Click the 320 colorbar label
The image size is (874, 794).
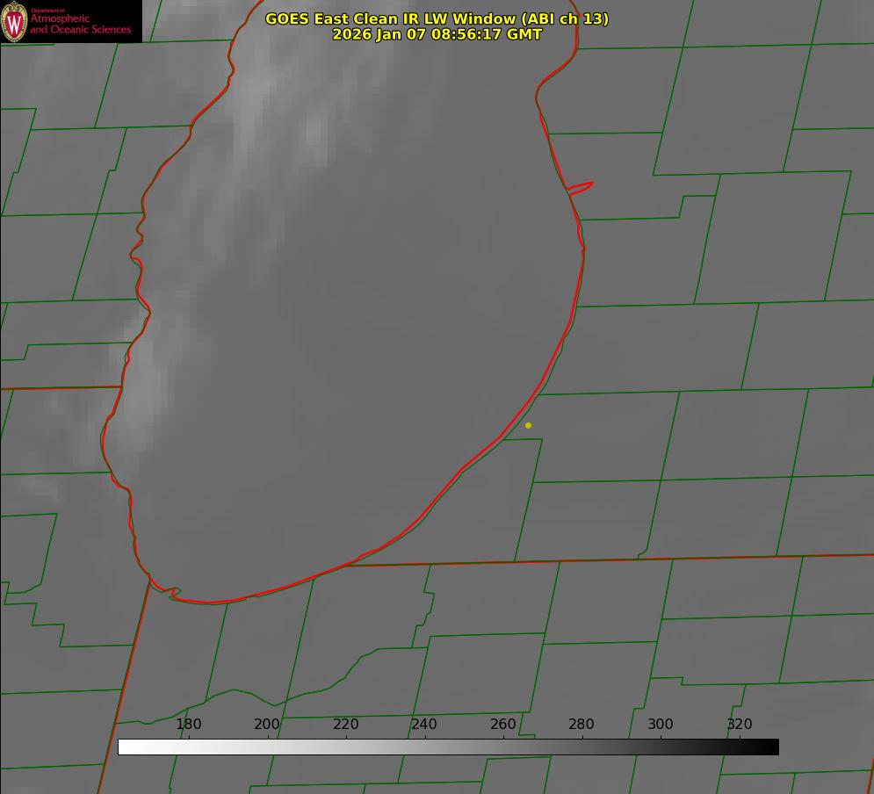coord(740,724)
